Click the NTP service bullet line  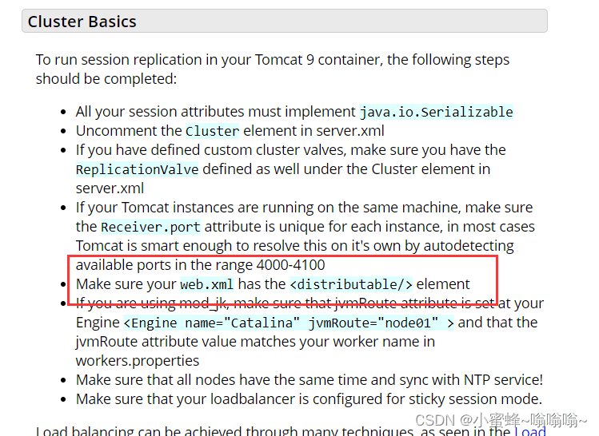point(309,380)
